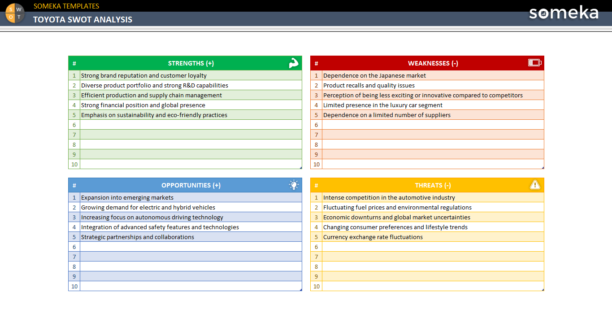
Task: Select 'Expansion into emerging markets' cell
Action: tap(191, 197)
